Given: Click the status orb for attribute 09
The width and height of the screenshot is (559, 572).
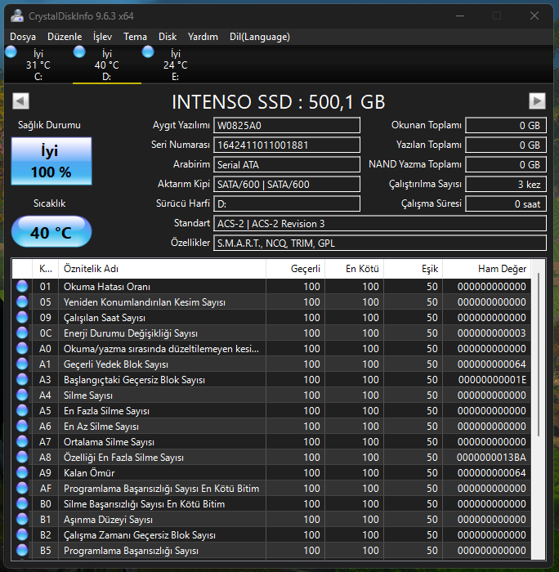Looking at the screenshot, I should coord(22,317).
